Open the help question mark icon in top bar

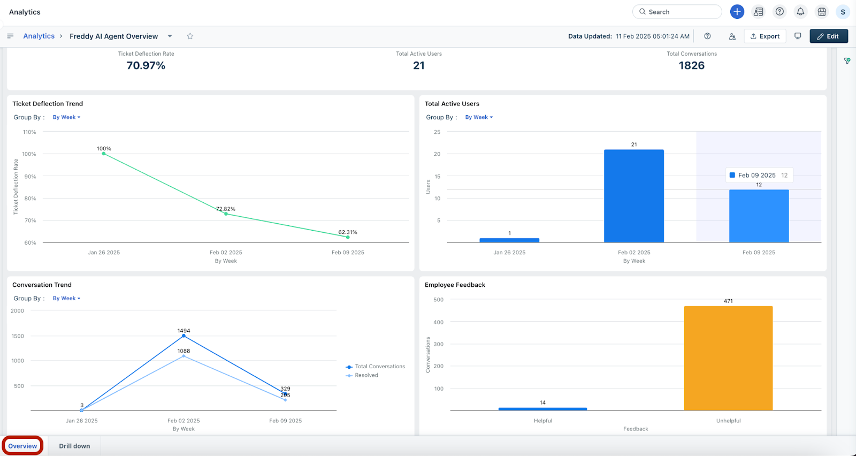pos(779,12)
